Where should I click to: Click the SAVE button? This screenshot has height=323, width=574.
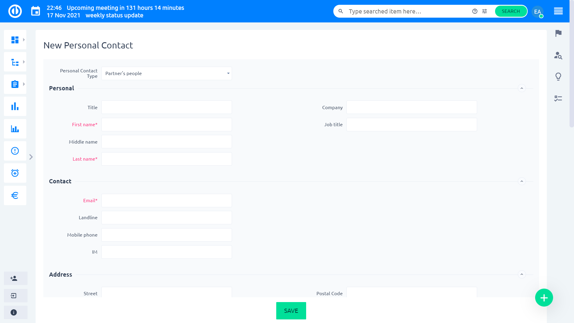pos(291,311)
